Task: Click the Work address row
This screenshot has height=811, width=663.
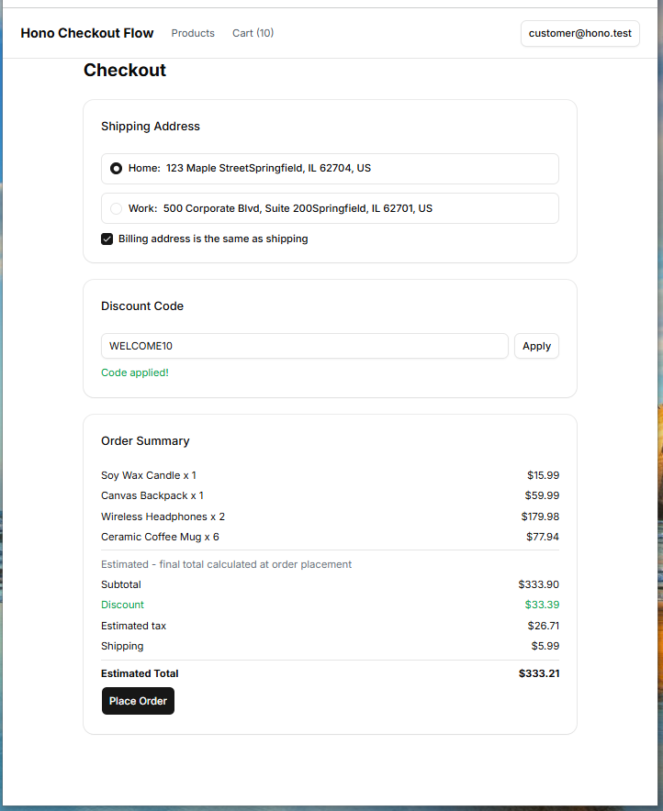Action: 331,208
